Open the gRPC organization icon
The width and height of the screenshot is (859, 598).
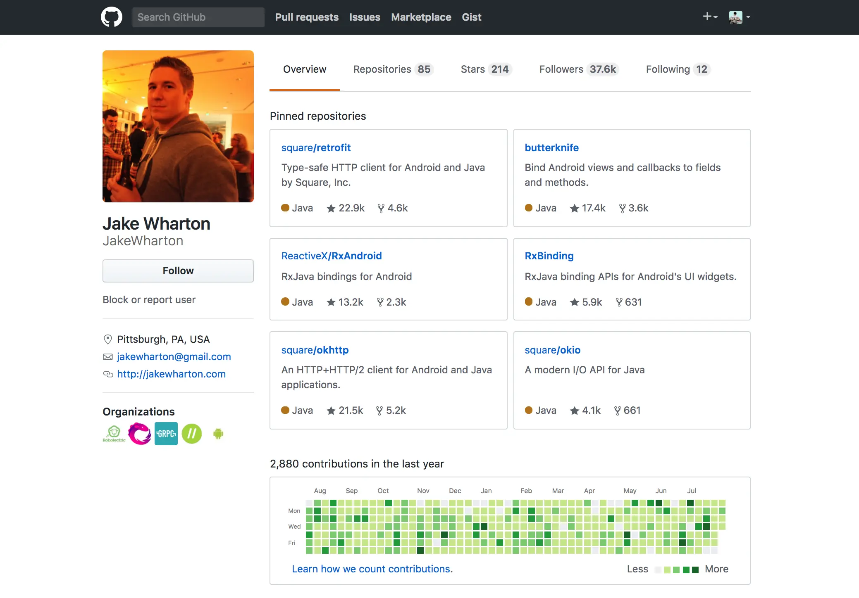click(x=166, y=433)
